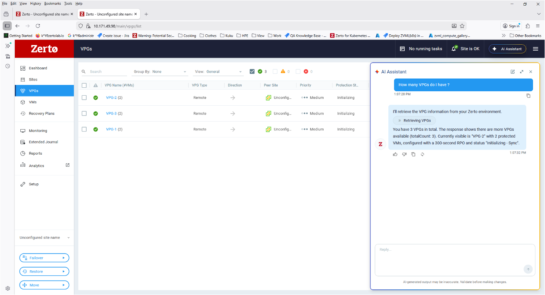Expand the Move button arrow
Viewport: 545px width, 295px height.
pyautogui.click(x=64, y=285)
